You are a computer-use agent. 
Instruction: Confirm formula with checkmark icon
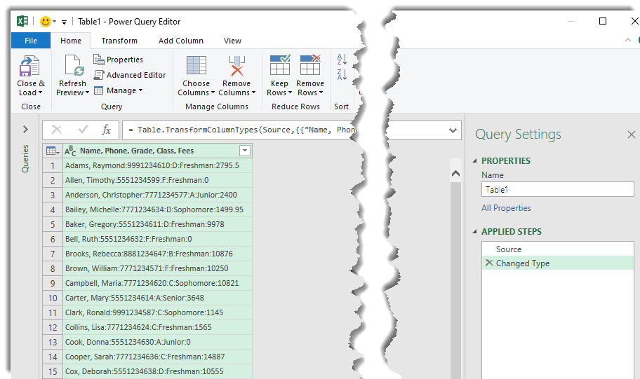tap(84, 130)
